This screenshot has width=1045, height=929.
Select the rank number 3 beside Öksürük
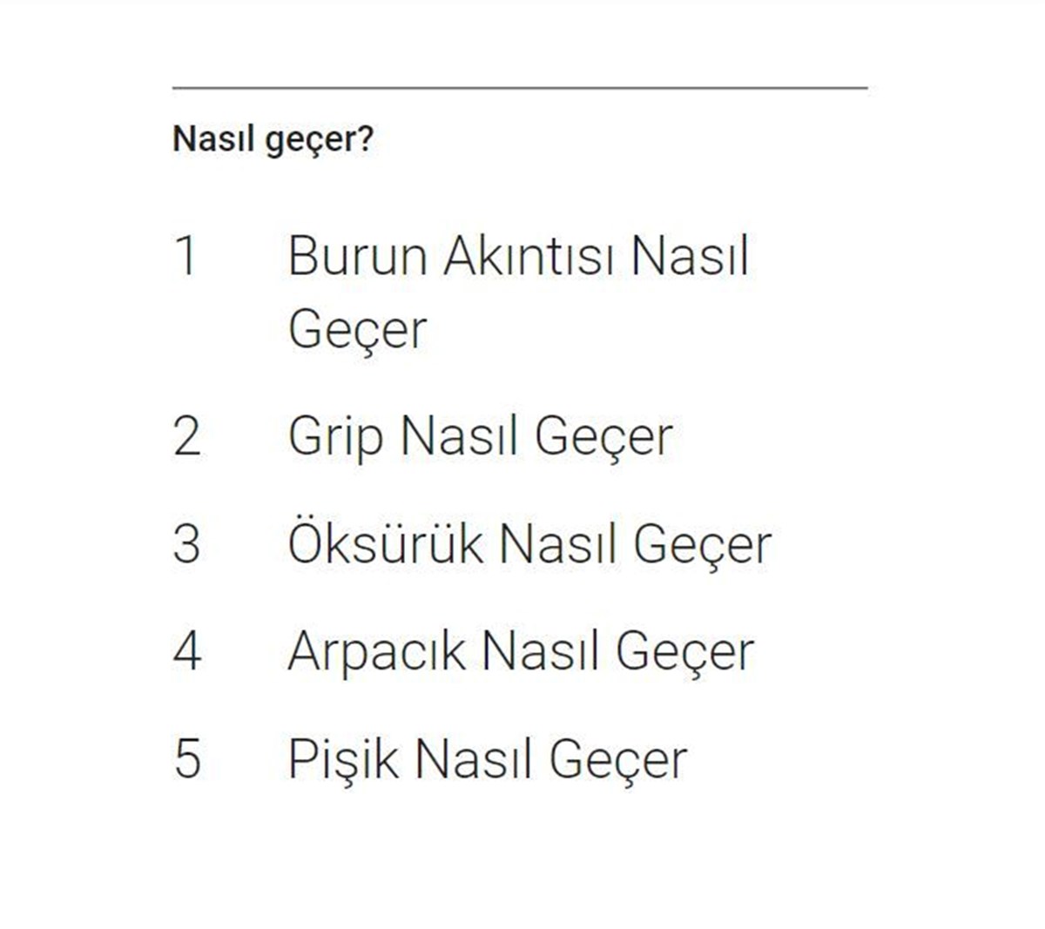(186, 543)
